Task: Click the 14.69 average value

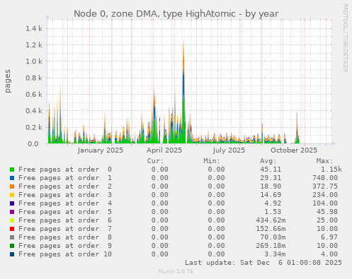Action: pos(271,195)
